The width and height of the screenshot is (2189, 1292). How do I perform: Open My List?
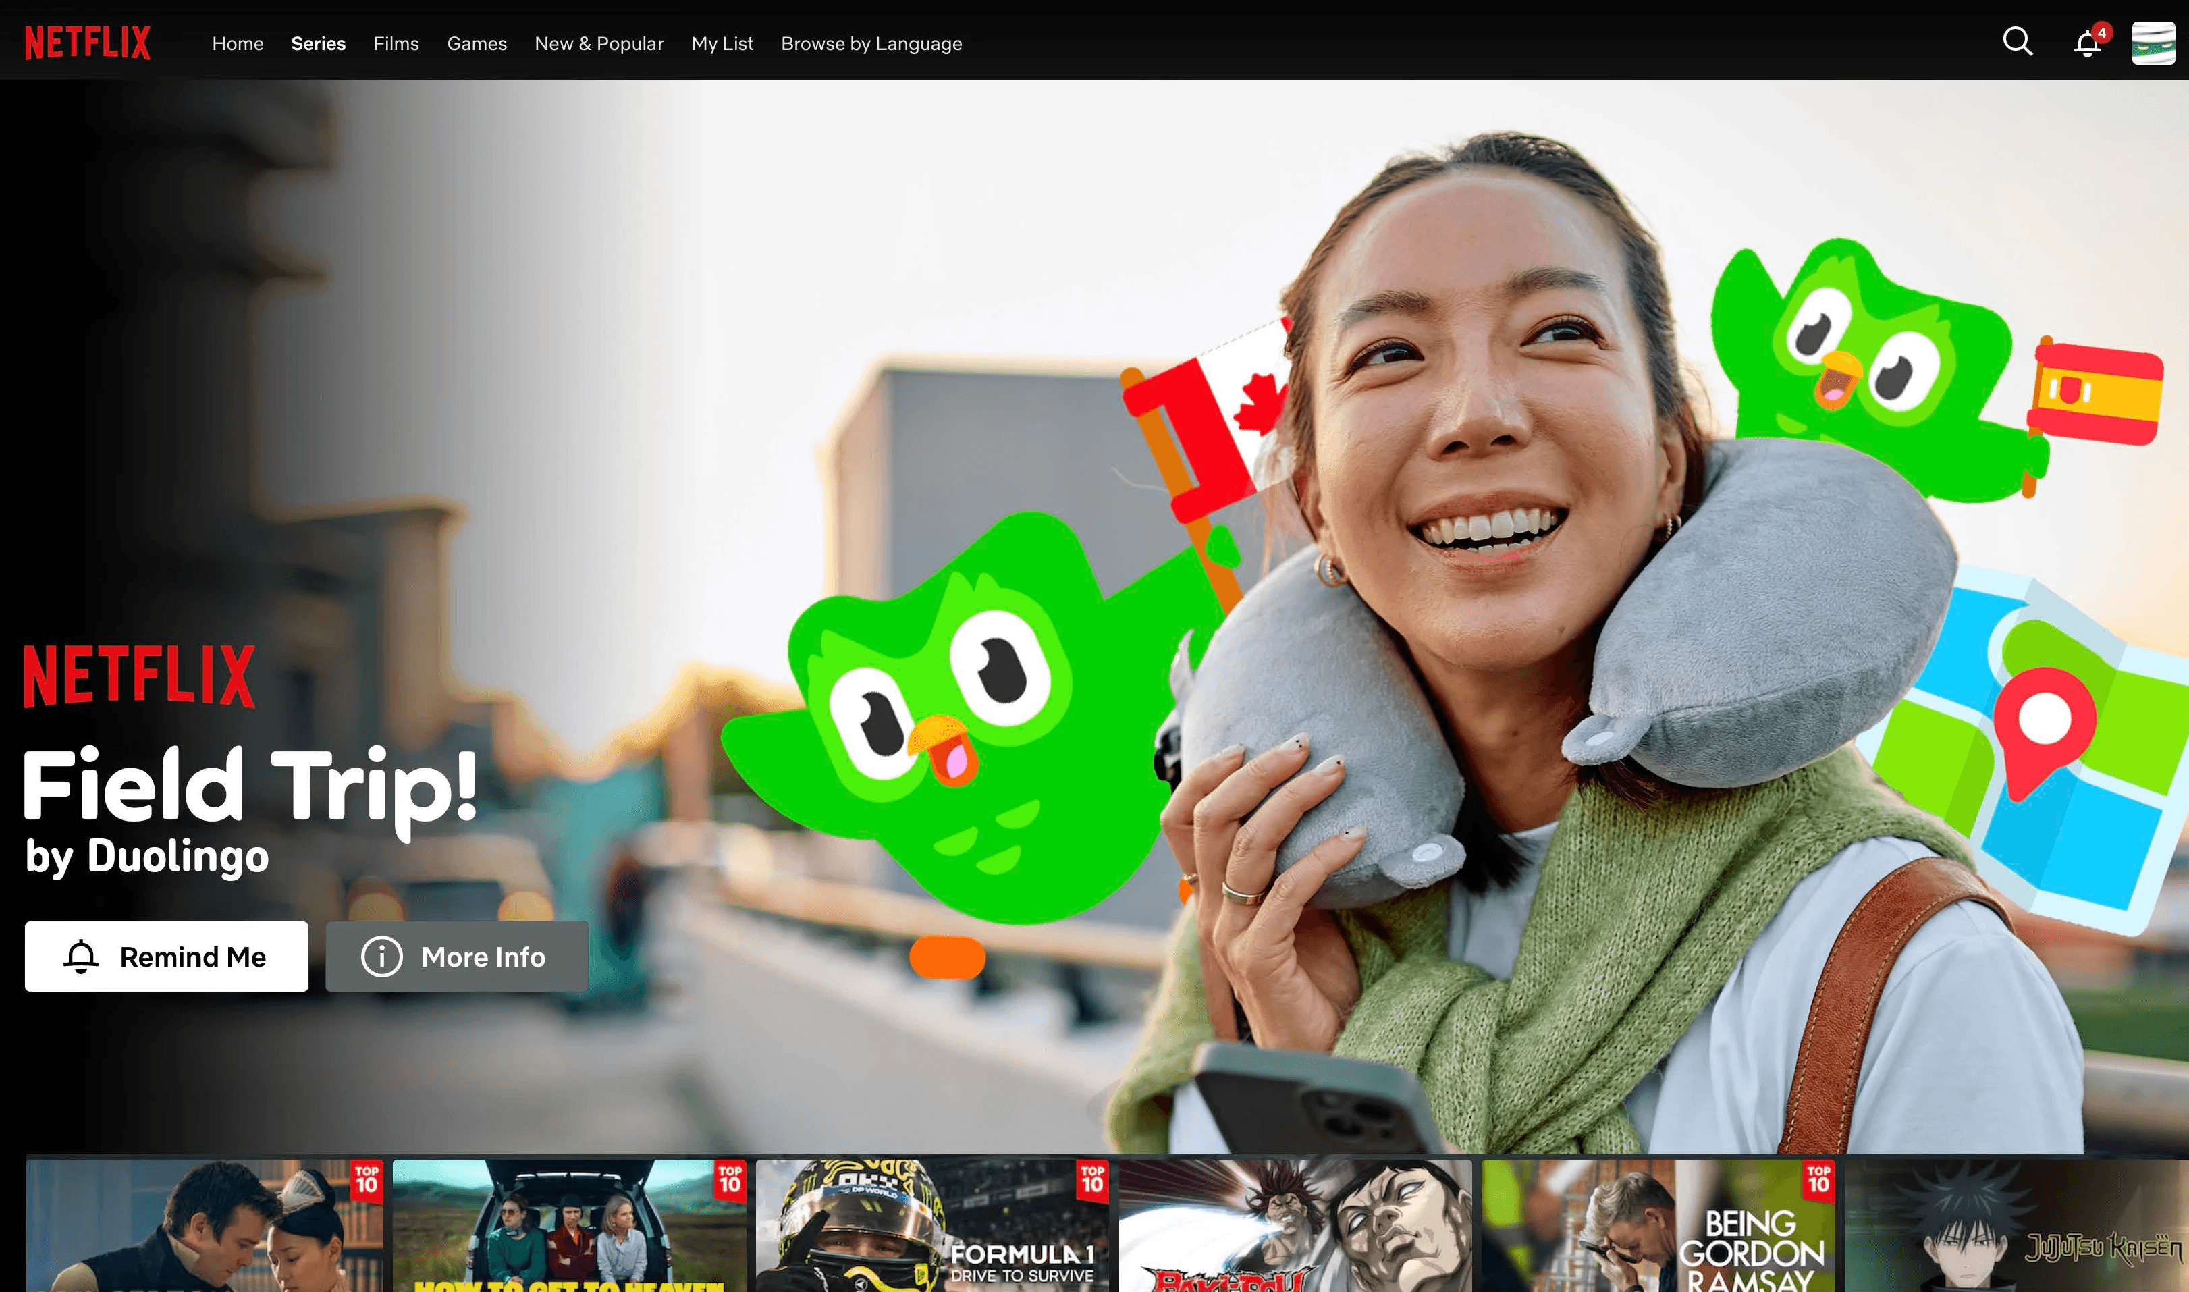pyautogui.click(x=722, y=43)
